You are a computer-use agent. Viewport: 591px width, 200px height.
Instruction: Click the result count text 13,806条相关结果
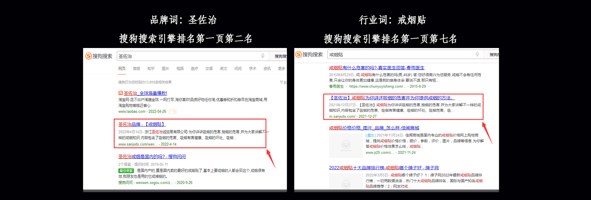tap(145, 82)
